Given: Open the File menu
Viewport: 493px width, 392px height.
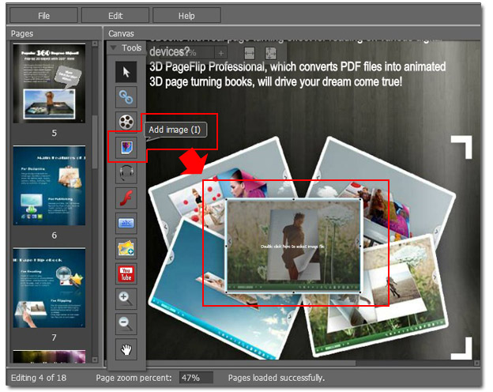Looking at the screenshot, I should click(43, 16).
